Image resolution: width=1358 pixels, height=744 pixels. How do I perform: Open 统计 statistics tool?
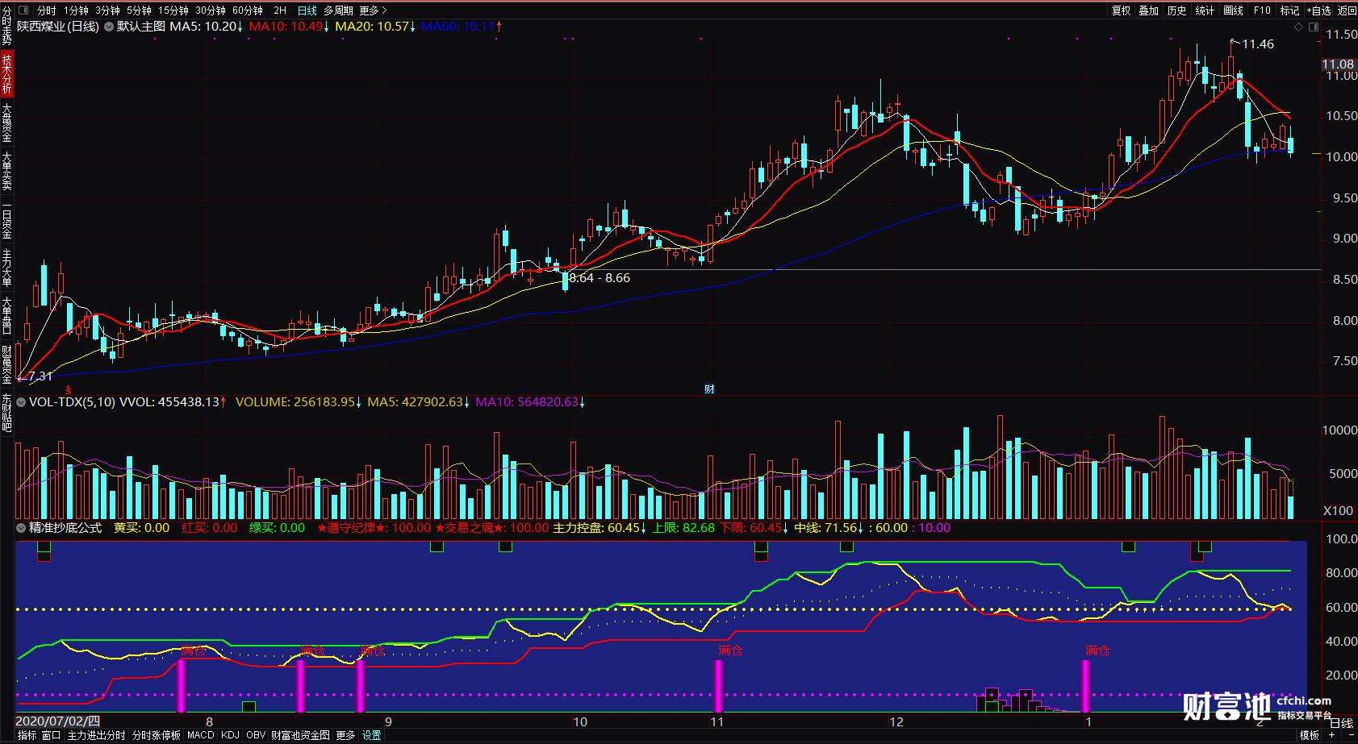pos(1205,10)
